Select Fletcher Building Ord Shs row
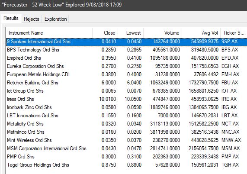Image resolution: width=247 pixels, height=174 pixels. click(x=126, y=83)
